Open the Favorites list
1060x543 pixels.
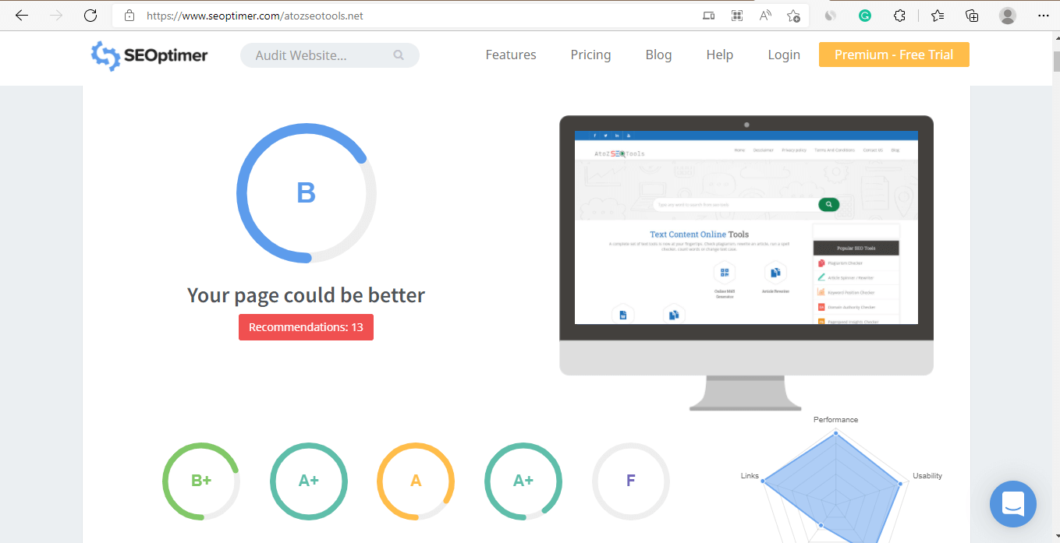click(x=938, y=16)
